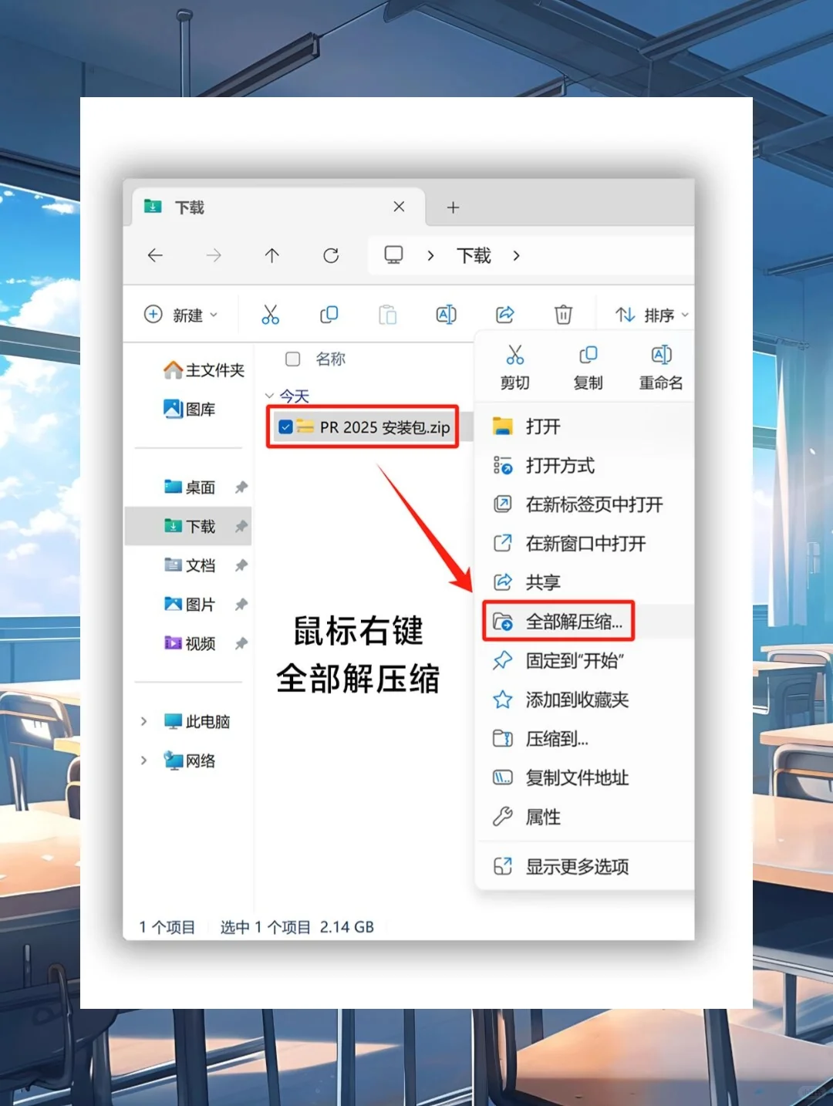
Task: Uncheck the PR 2025 安装包.zip checkbox
Action: [x=285, y=427]
